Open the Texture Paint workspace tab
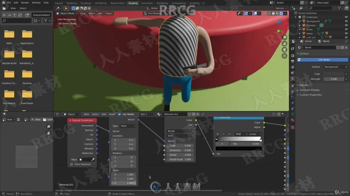The width and height of the screenshot is (350, 196). 117,3
